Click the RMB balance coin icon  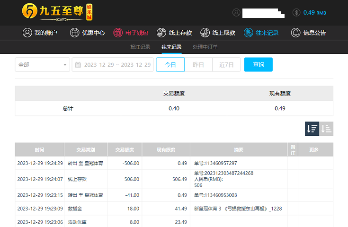(x=296, y=12)
